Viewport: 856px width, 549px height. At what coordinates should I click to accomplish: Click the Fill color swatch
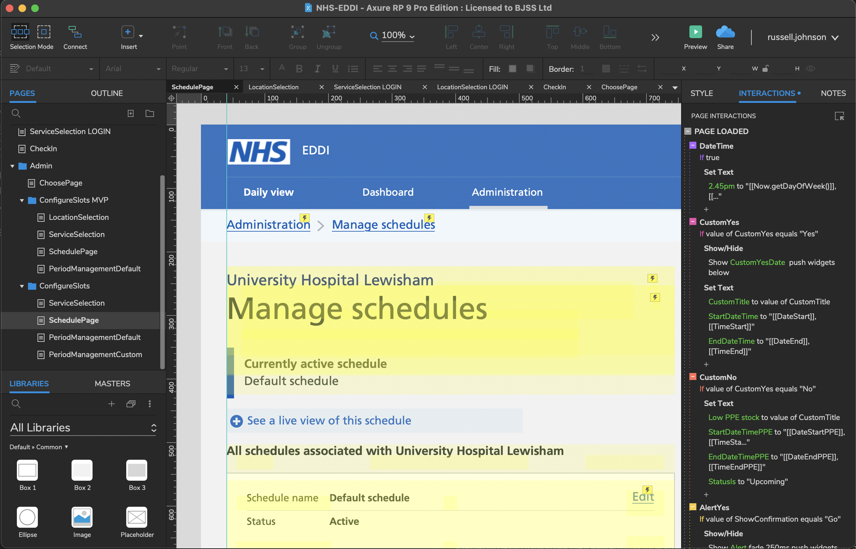tap(512, 68)
